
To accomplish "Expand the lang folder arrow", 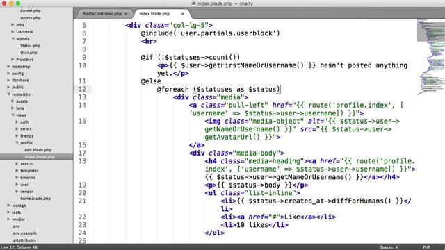I will pyautogui.click(x=13, y=108).
